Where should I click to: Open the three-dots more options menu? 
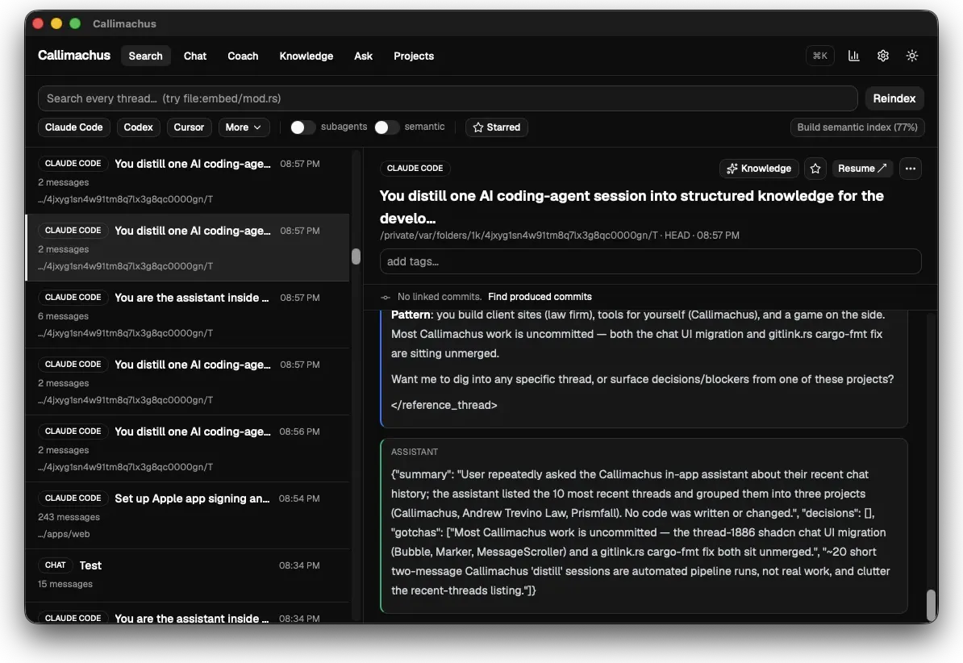point(911,169)
